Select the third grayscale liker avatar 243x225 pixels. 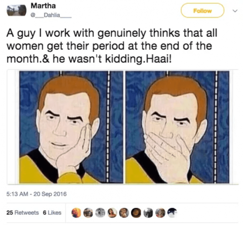click(x=100, y=213)
